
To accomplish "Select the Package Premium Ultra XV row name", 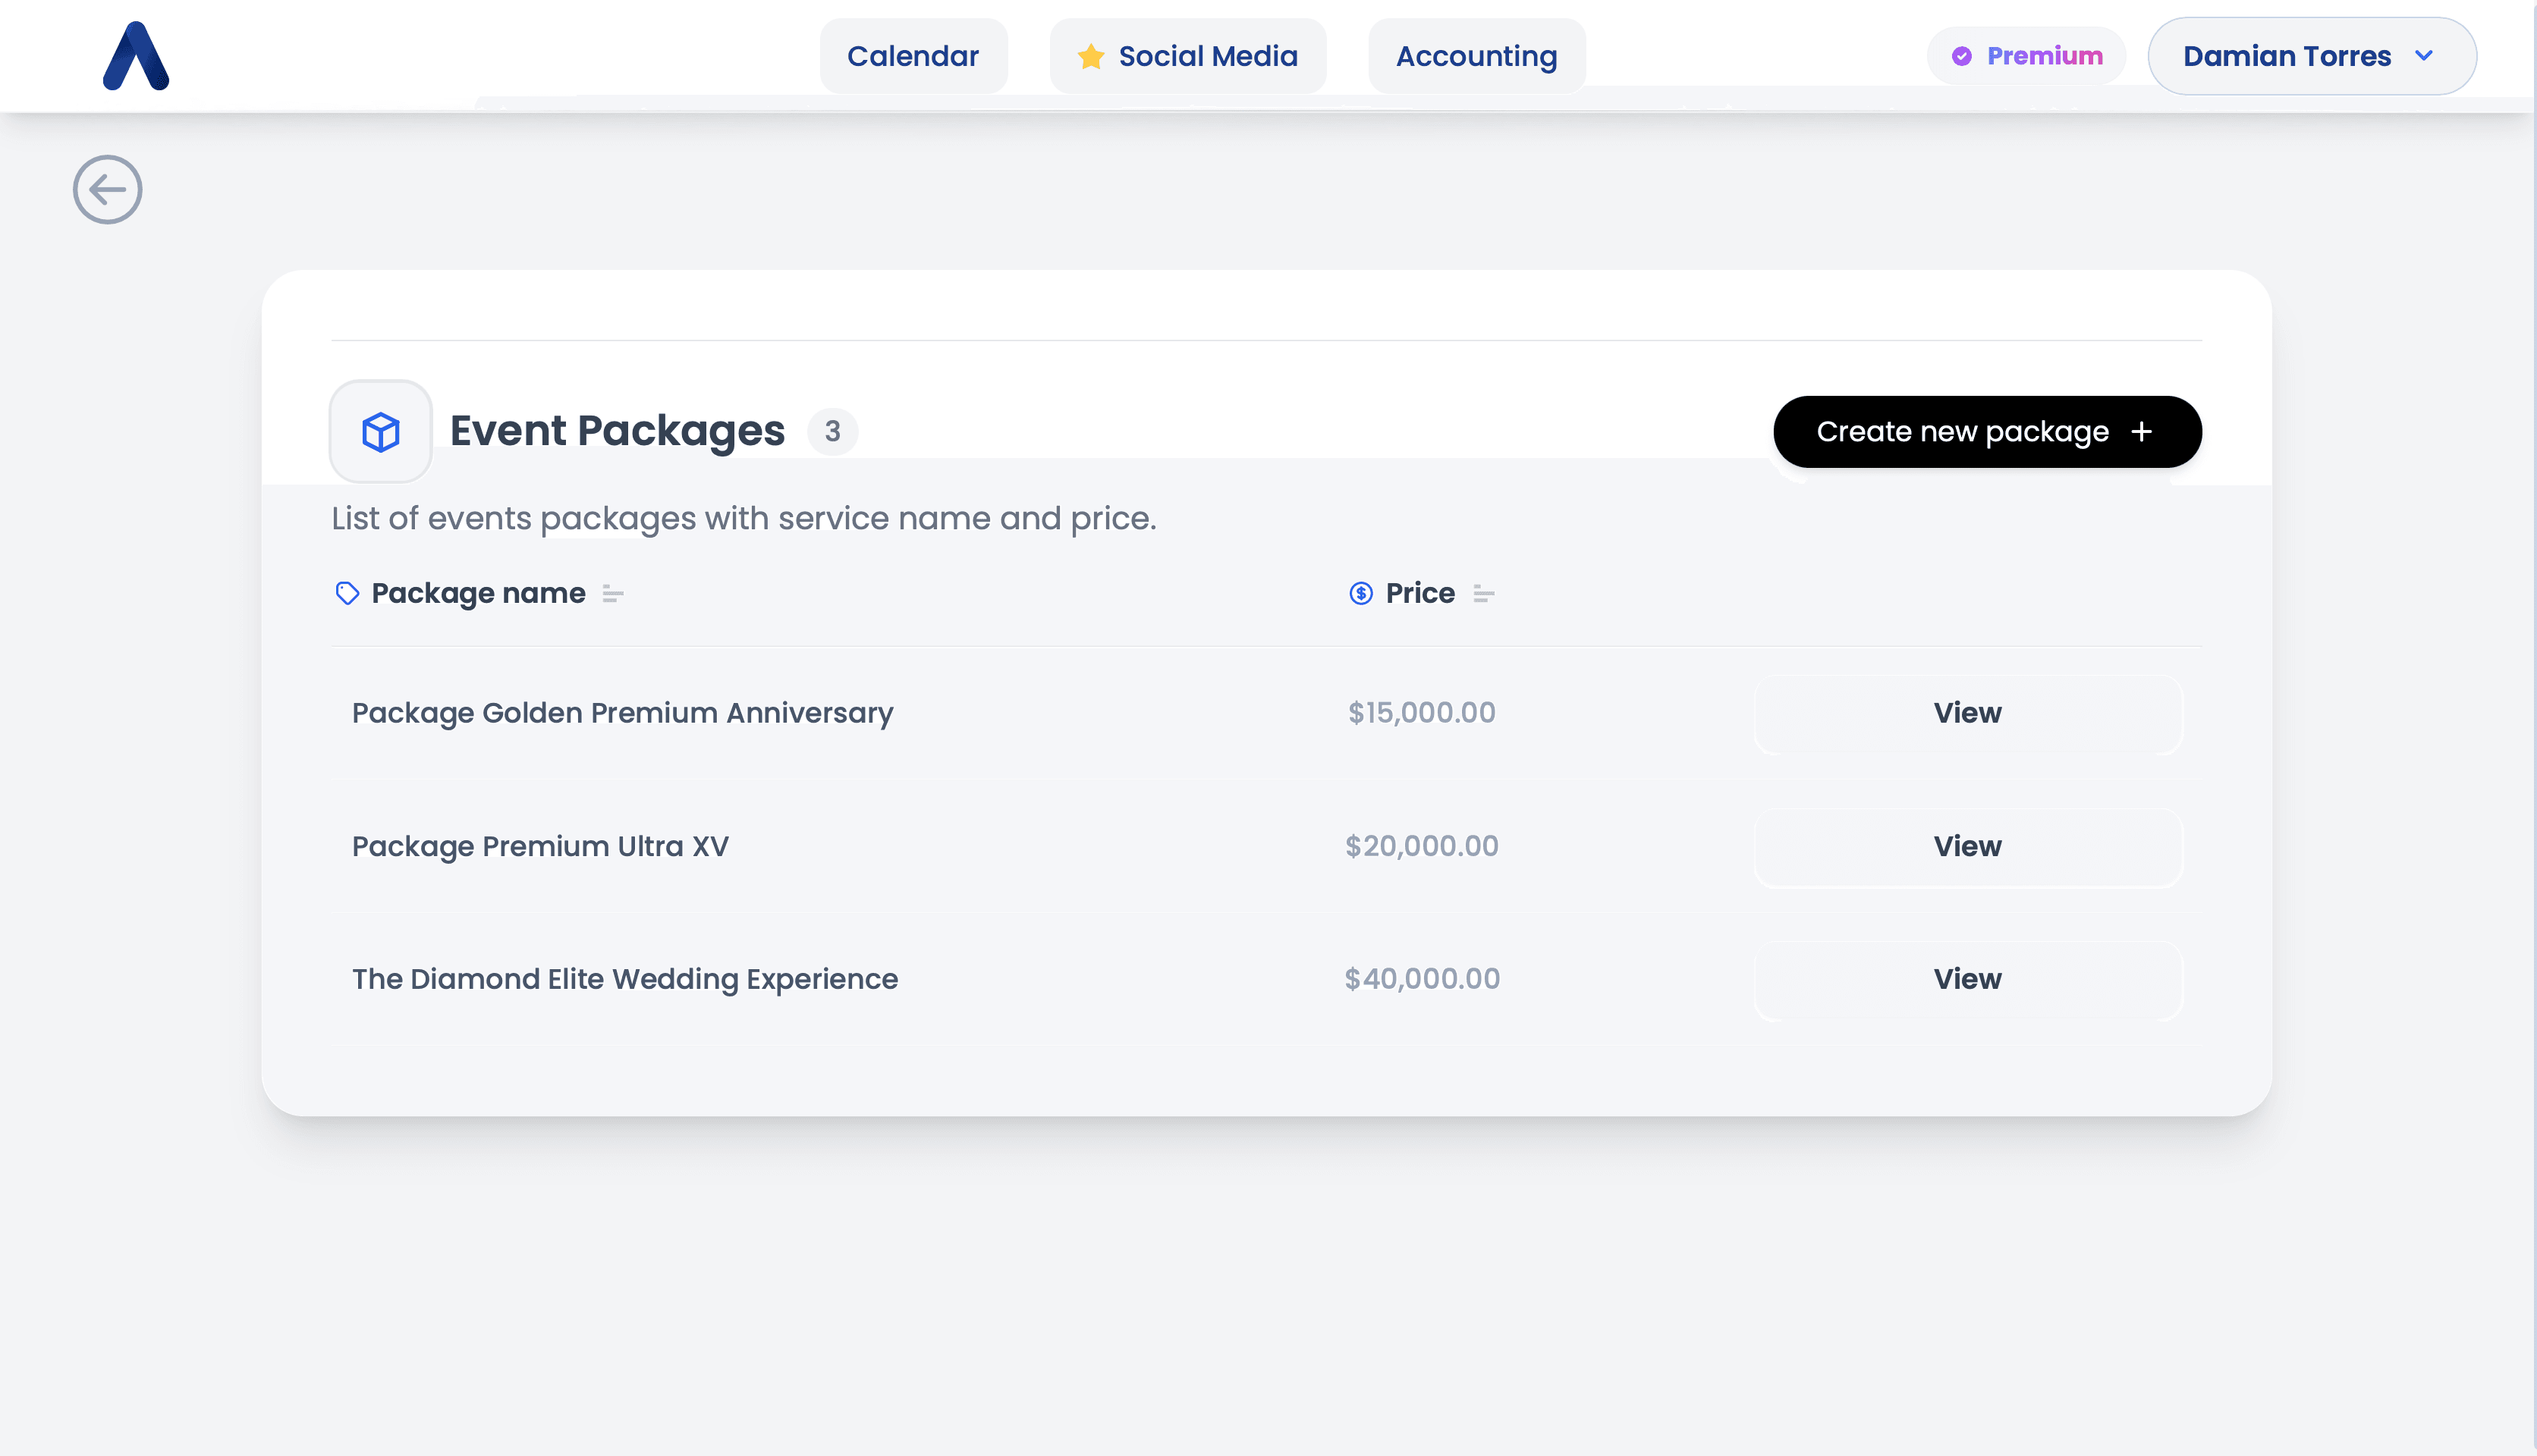I will 540,846.
